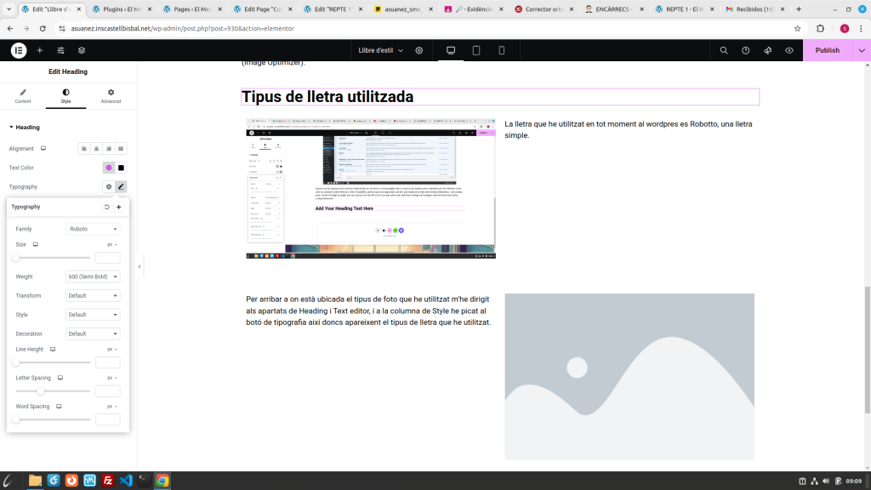This screenshot has height=490, width=871.
Task: Open Size responsive device icon
Action: coord(36,244)
